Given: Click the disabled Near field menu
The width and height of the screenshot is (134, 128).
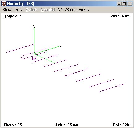Looking at the screenshot, I should (48, 10).
